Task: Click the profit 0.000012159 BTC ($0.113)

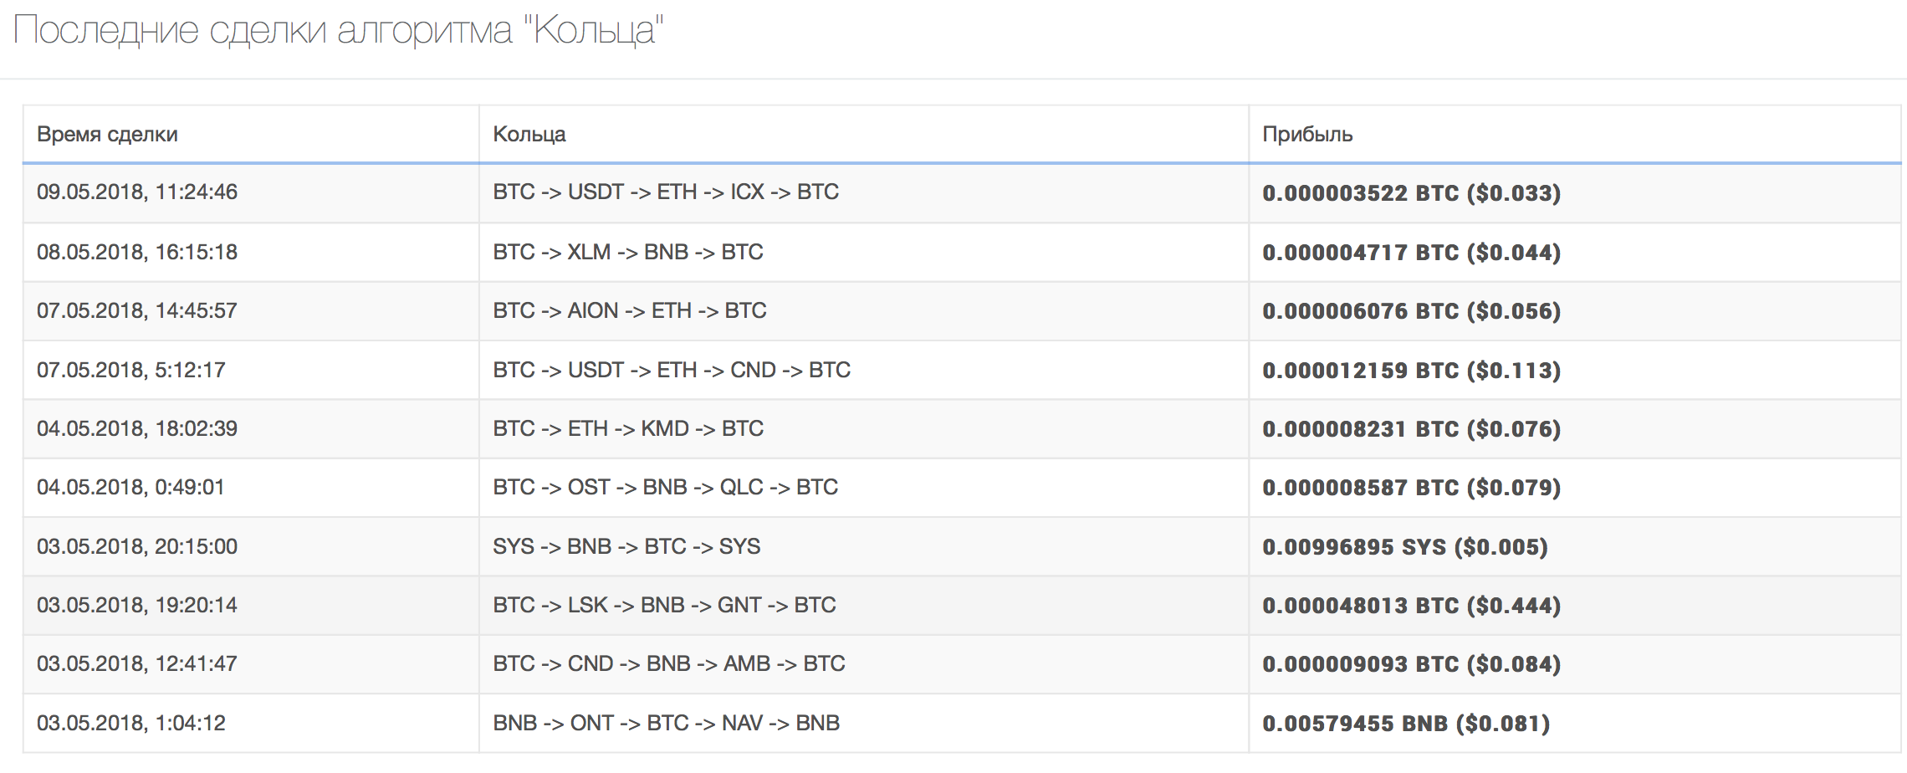Action: pos(1412,371)
